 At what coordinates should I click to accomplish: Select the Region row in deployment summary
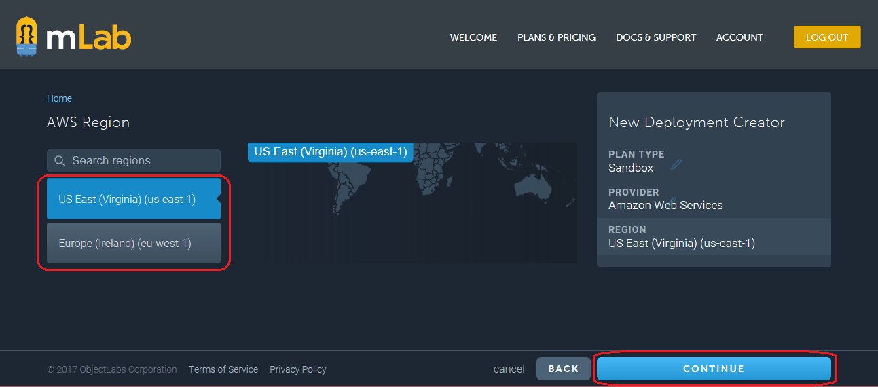click(713, 237)
